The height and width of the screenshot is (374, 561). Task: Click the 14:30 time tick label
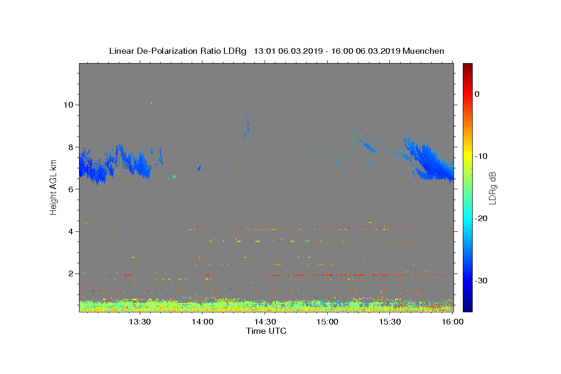click(x=265, y=322)
